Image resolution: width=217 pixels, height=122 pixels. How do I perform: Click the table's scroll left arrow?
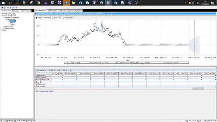point(53,88)
